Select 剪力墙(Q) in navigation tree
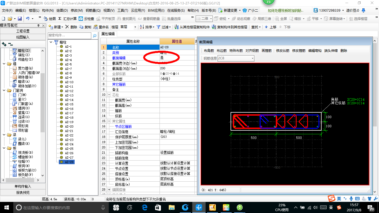 pos(26,68)
